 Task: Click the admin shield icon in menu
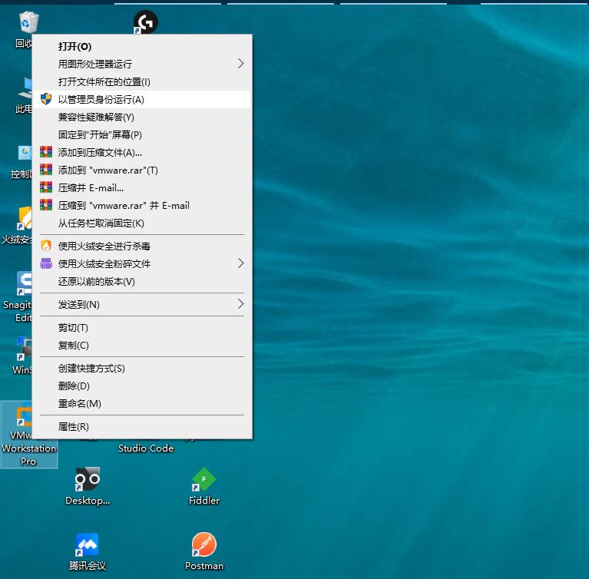(46, 99)
